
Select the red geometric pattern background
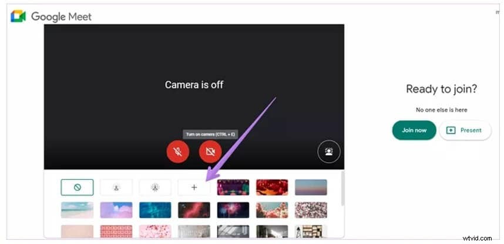click(116, 232)
